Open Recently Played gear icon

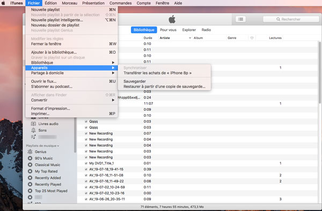tap(30, 184)
